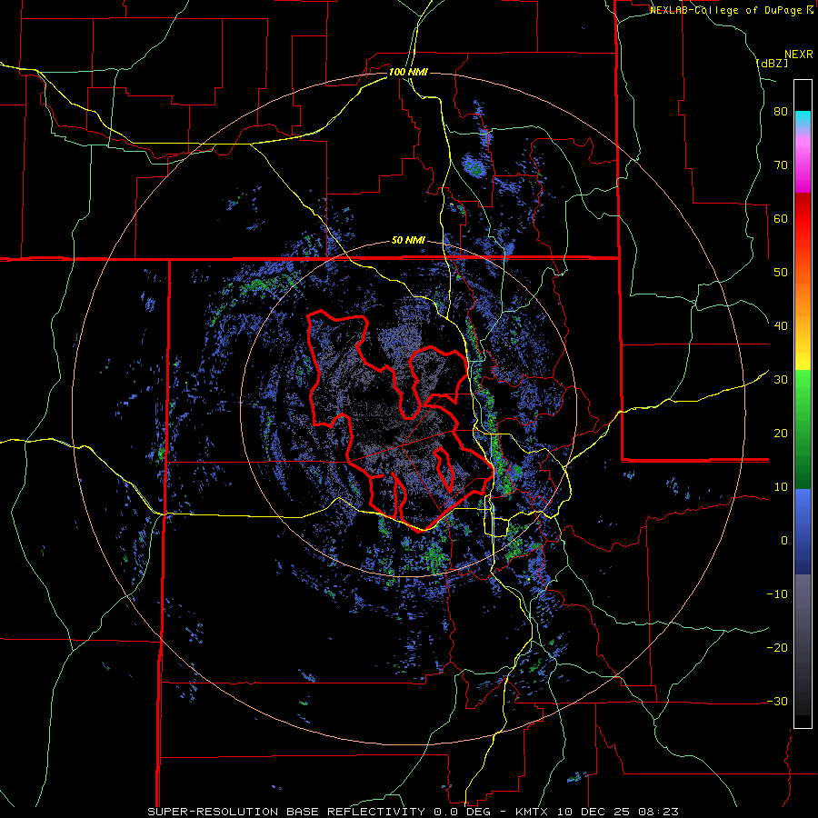Click the NEXR label above the scale

[x=799, y=55]
